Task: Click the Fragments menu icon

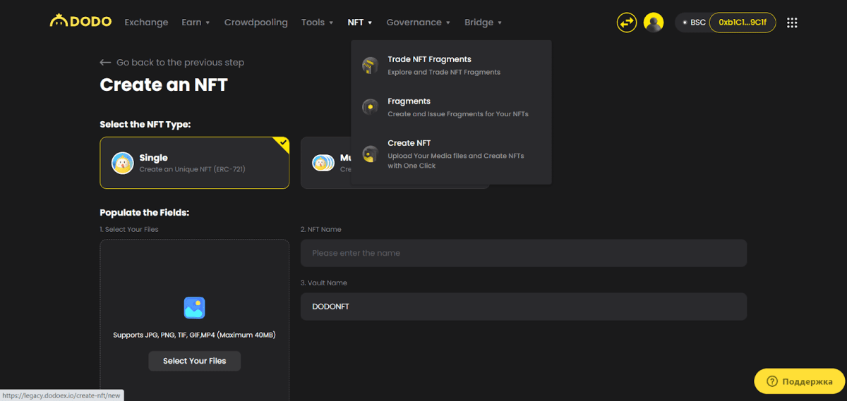Action: pos(370,107)
